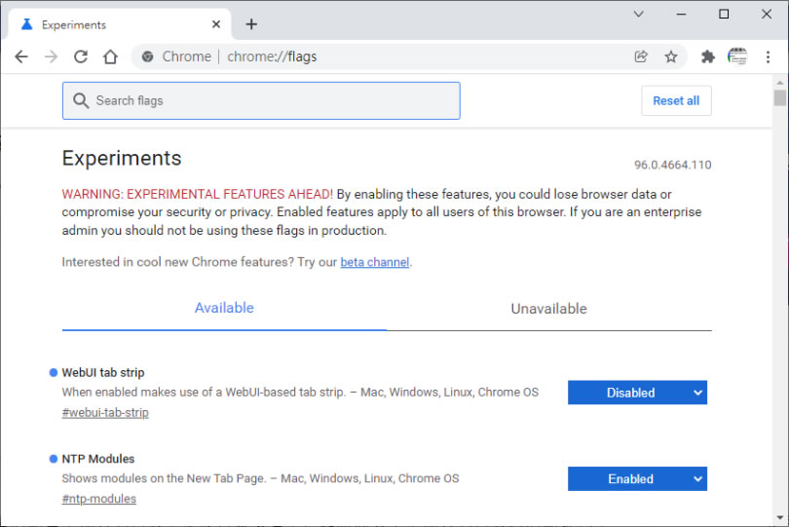This screenshot has width=789, height=527.
Task: Switch to the Available tab
Action: (x=224, y=308)
